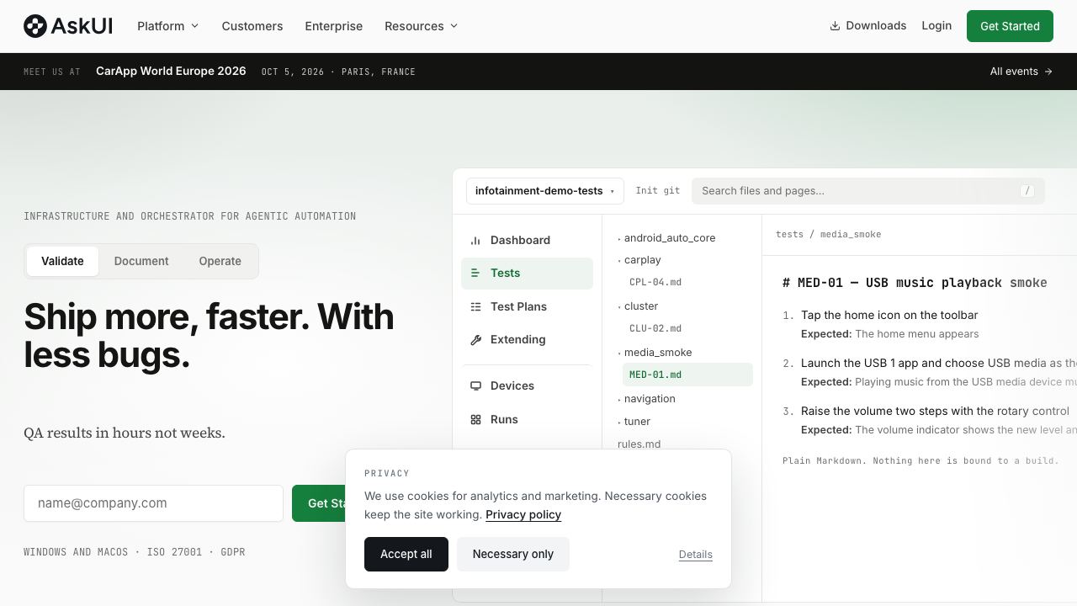Viewport: 1077px width, 606px height.
Task: Open Devices in the sidebar
Action: click(x=527, y=385)
